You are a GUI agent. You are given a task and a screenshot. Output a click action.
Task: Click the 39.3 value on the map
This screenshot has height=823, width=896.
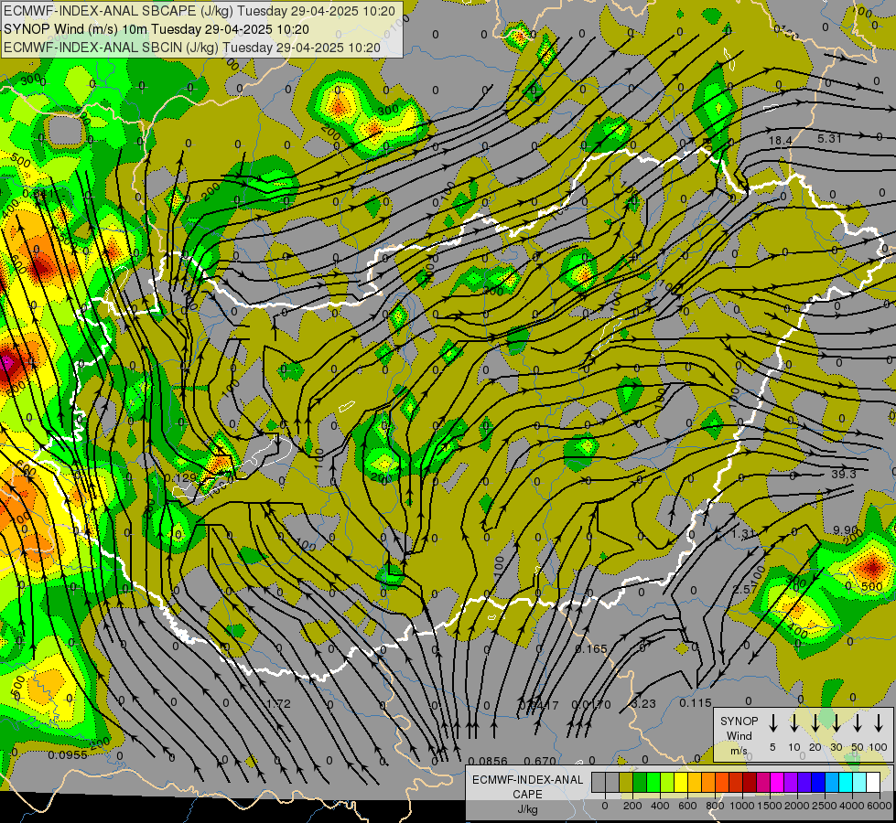(x=844, y=474)
